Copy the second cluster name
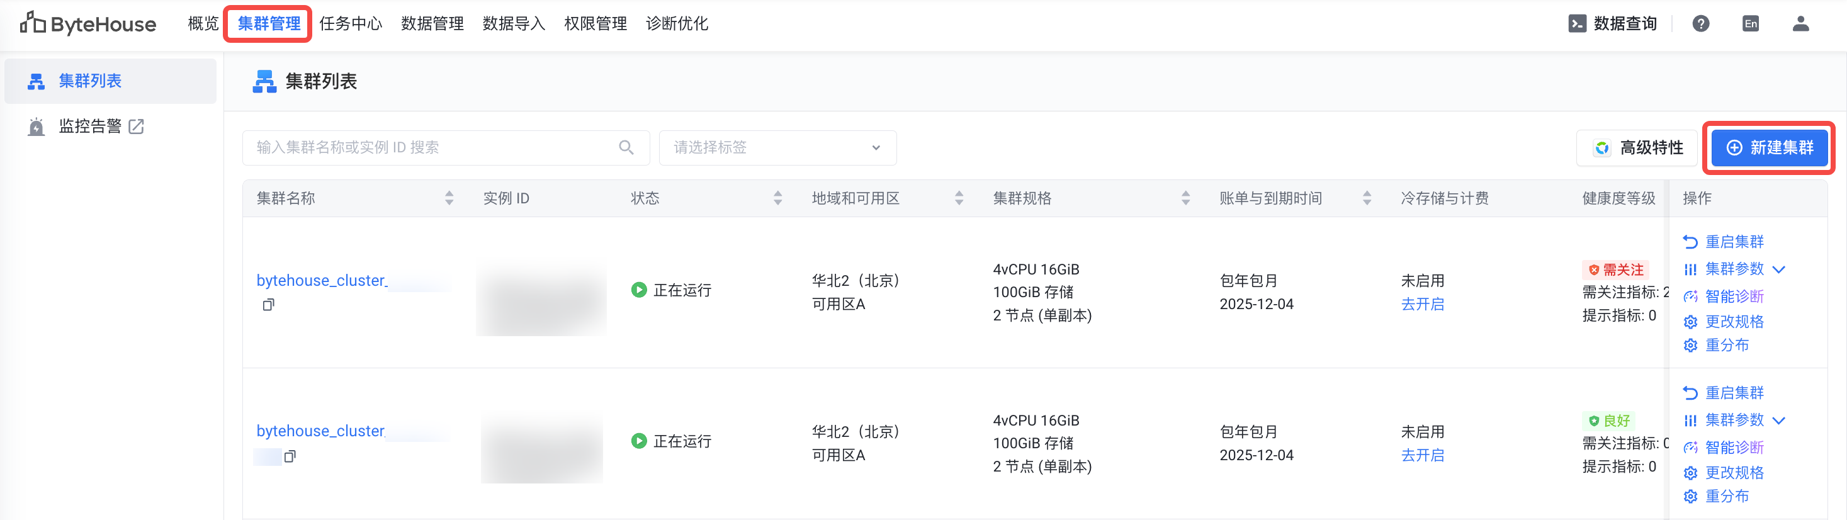This screenshot has height=520, width=1847. pyautogui.click(x=290, y=456)
